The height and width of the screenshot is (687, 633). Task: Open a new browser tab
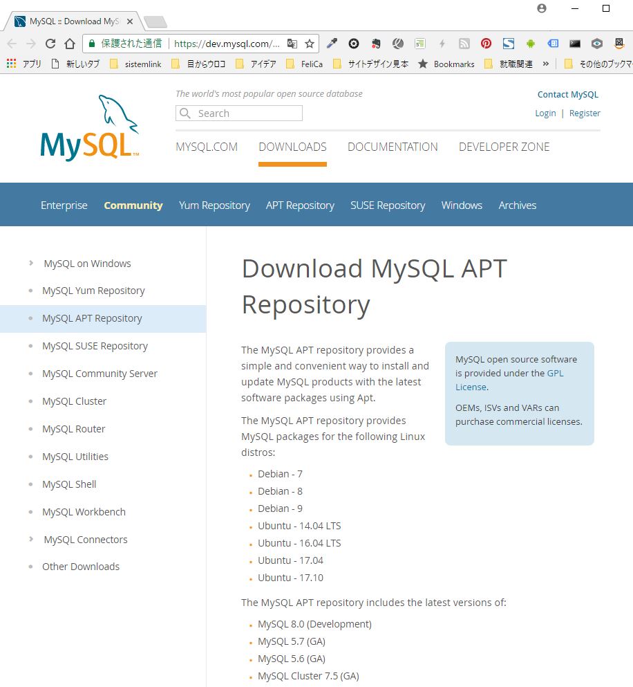pos(155,21)
